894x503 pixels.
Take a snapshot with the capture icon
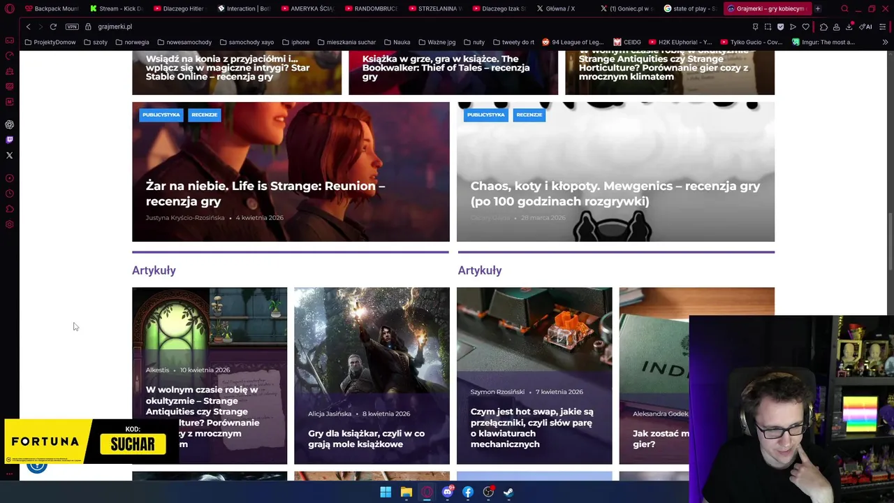click(768, 27)
